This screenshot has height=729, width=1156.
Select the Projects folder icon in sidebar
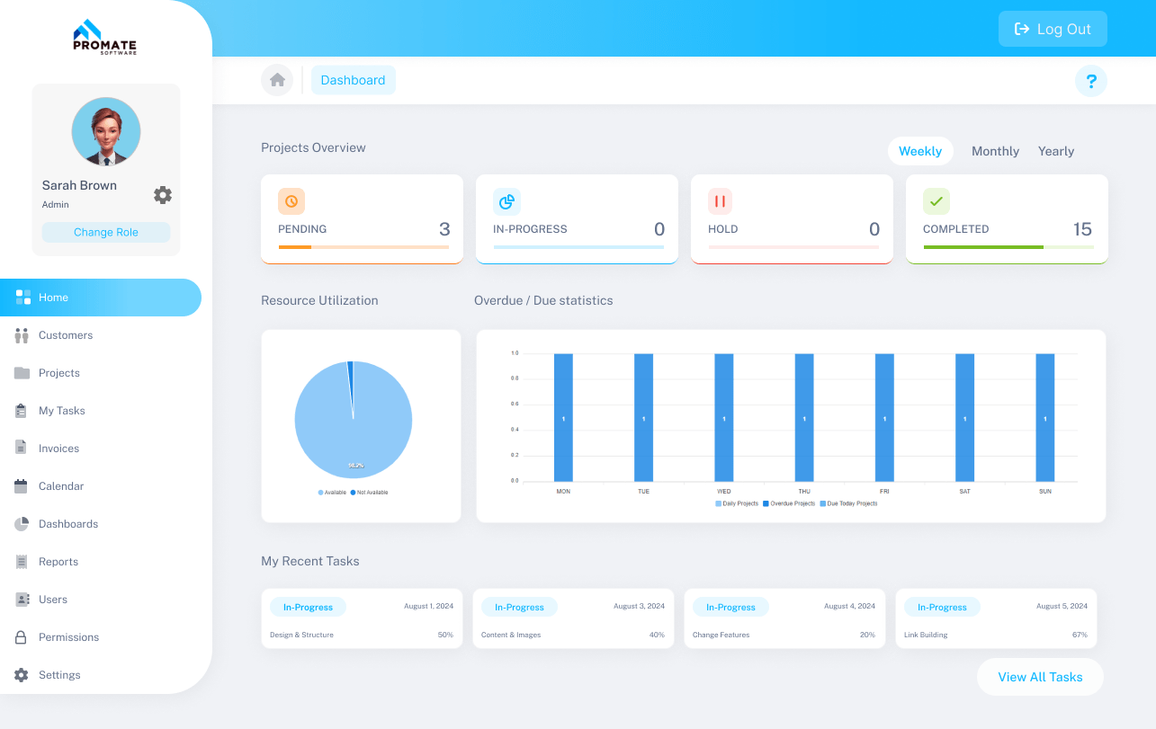(22, 373)
